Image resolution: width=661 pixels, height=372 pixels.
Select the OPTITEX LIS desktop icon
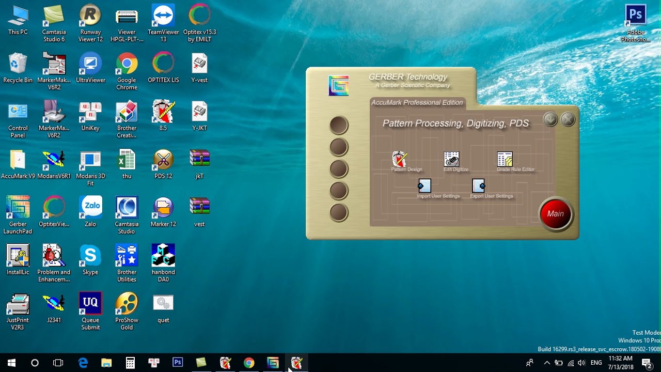point(163,68)
